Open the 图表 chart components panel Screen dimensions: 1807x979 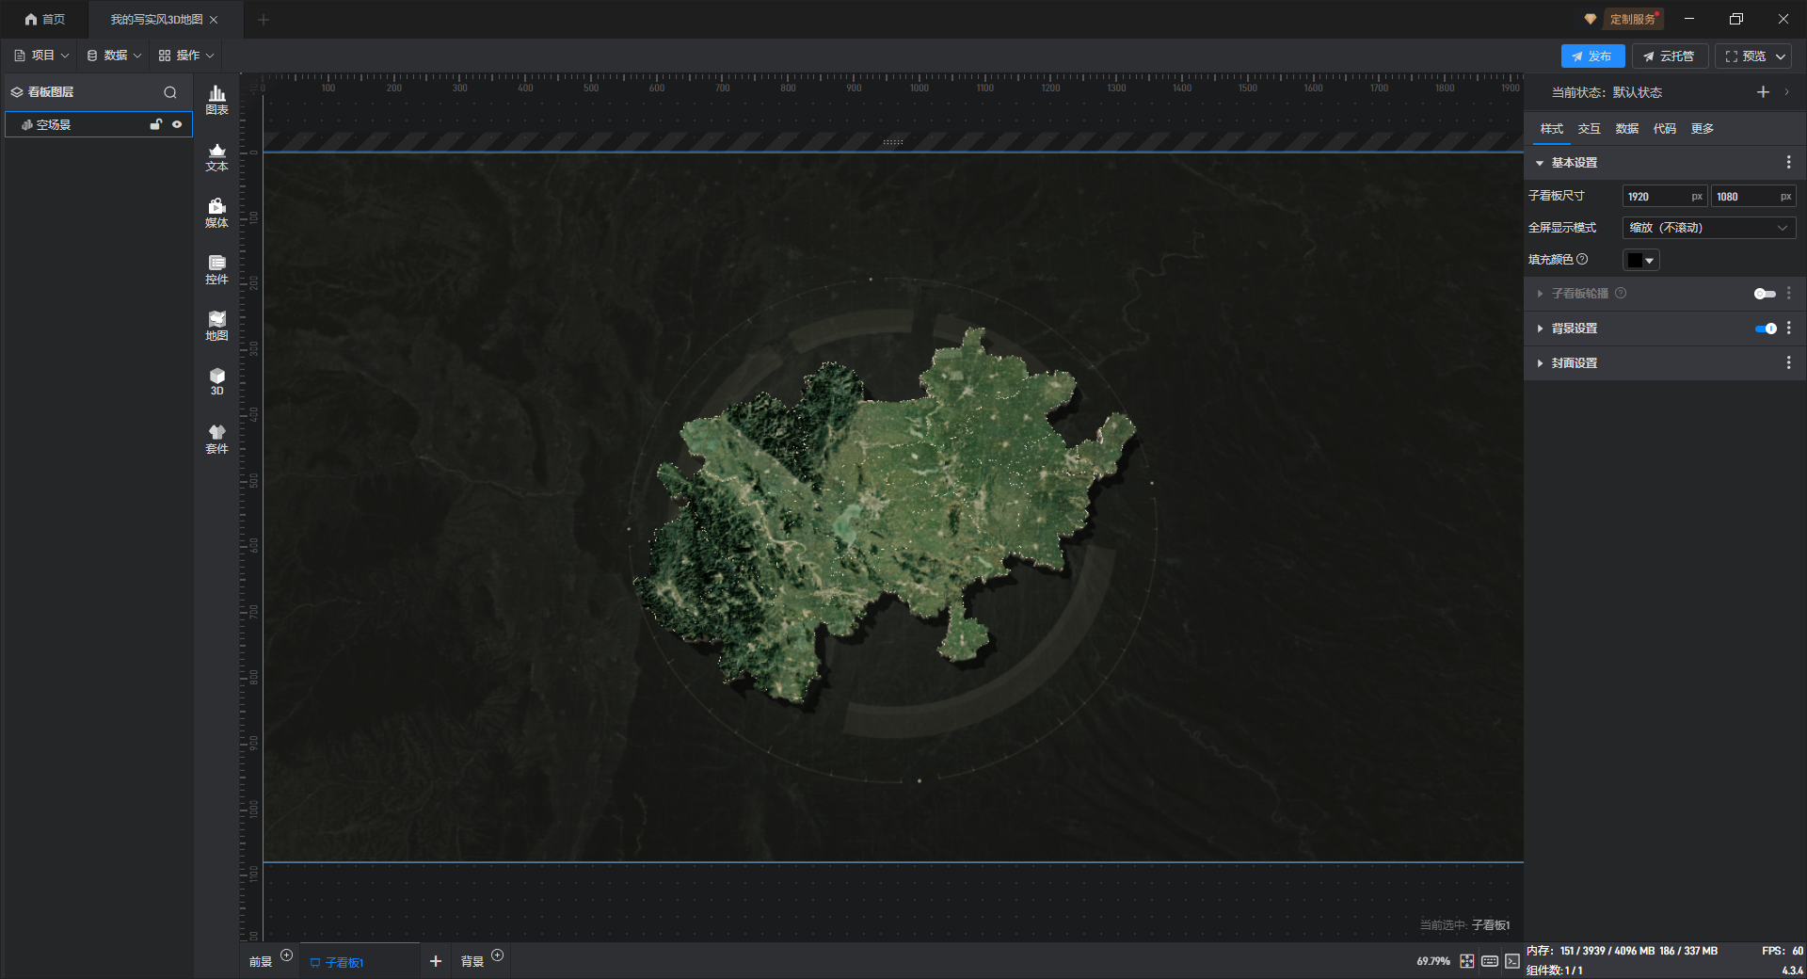pos(216,100)
